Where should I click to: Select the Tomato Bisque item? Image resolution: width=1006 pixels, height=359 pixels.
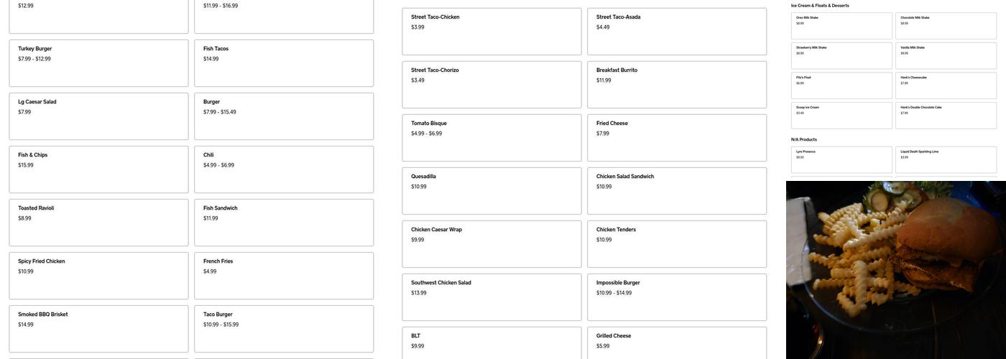tap(492, 138)
